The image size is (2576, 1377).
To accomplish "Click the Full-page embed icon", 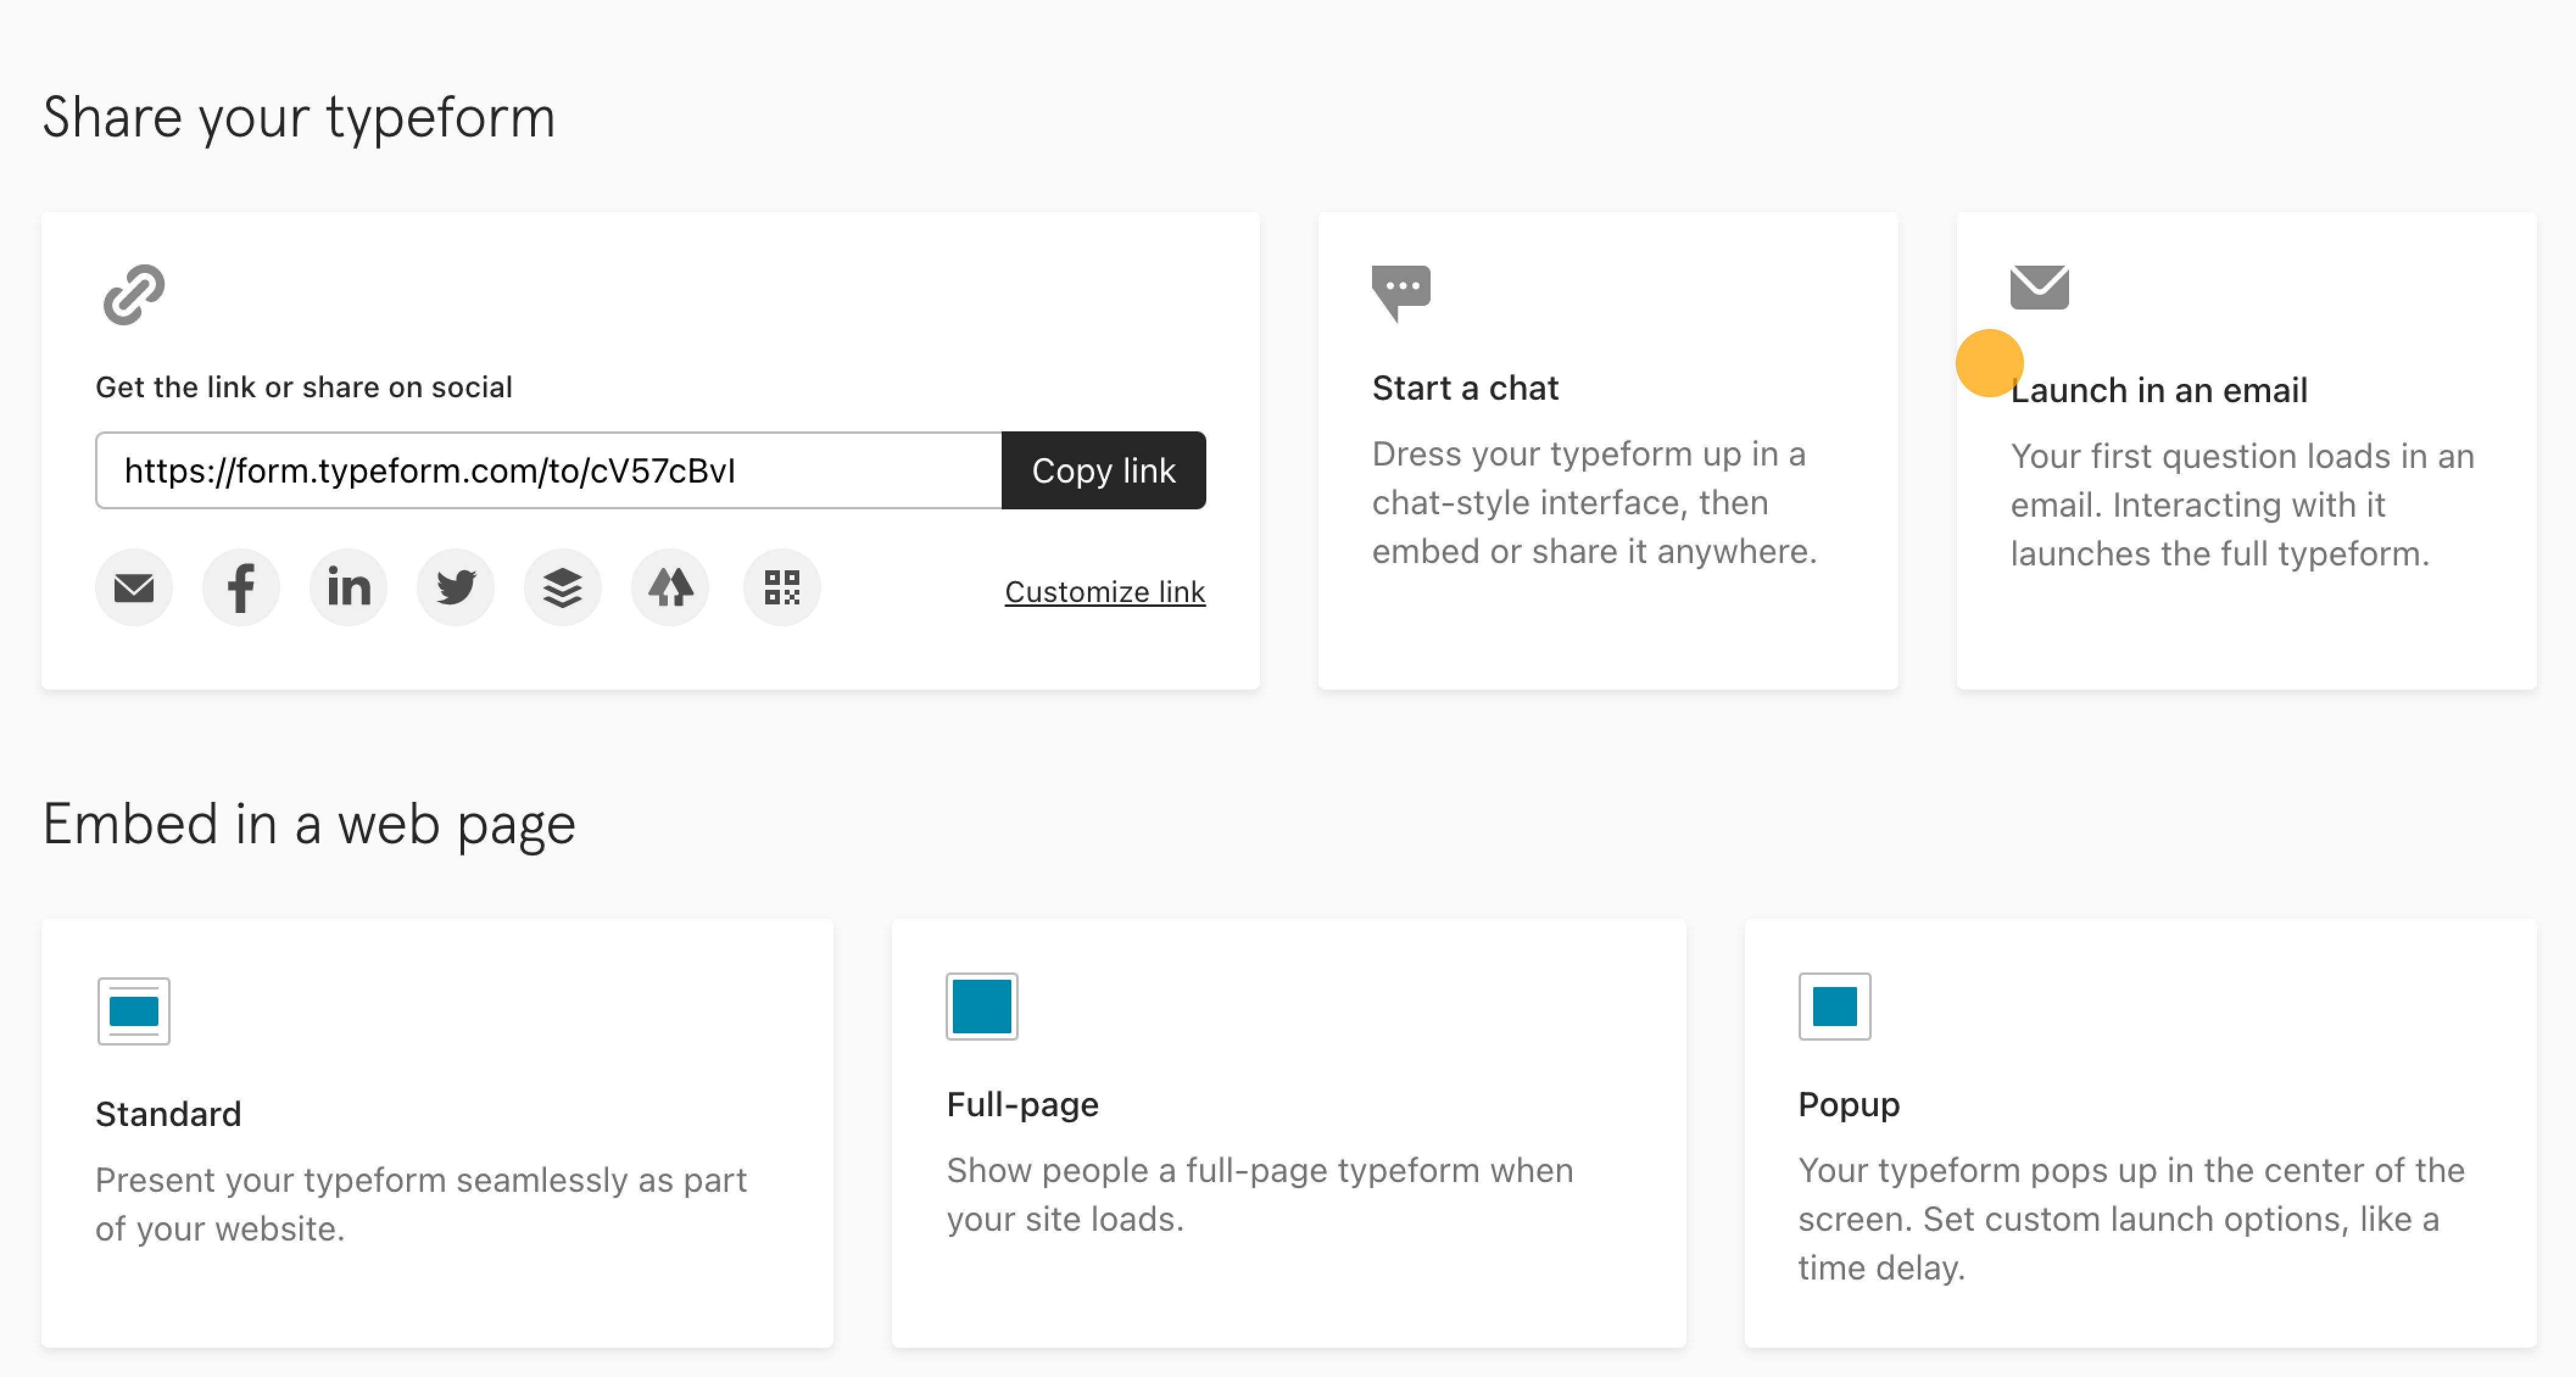I will click(x=982, y=1006).
